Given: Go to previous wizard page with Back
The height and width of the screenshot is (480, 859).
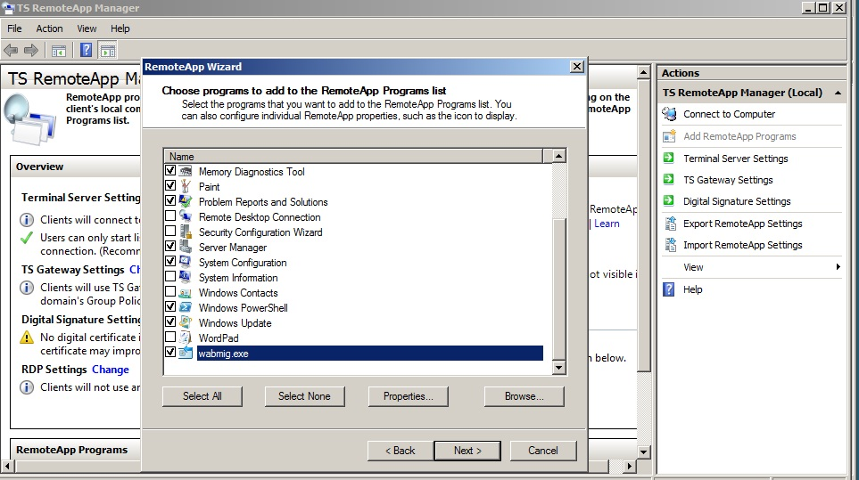Looking at the screenshot, I should [x=401, y=451].
